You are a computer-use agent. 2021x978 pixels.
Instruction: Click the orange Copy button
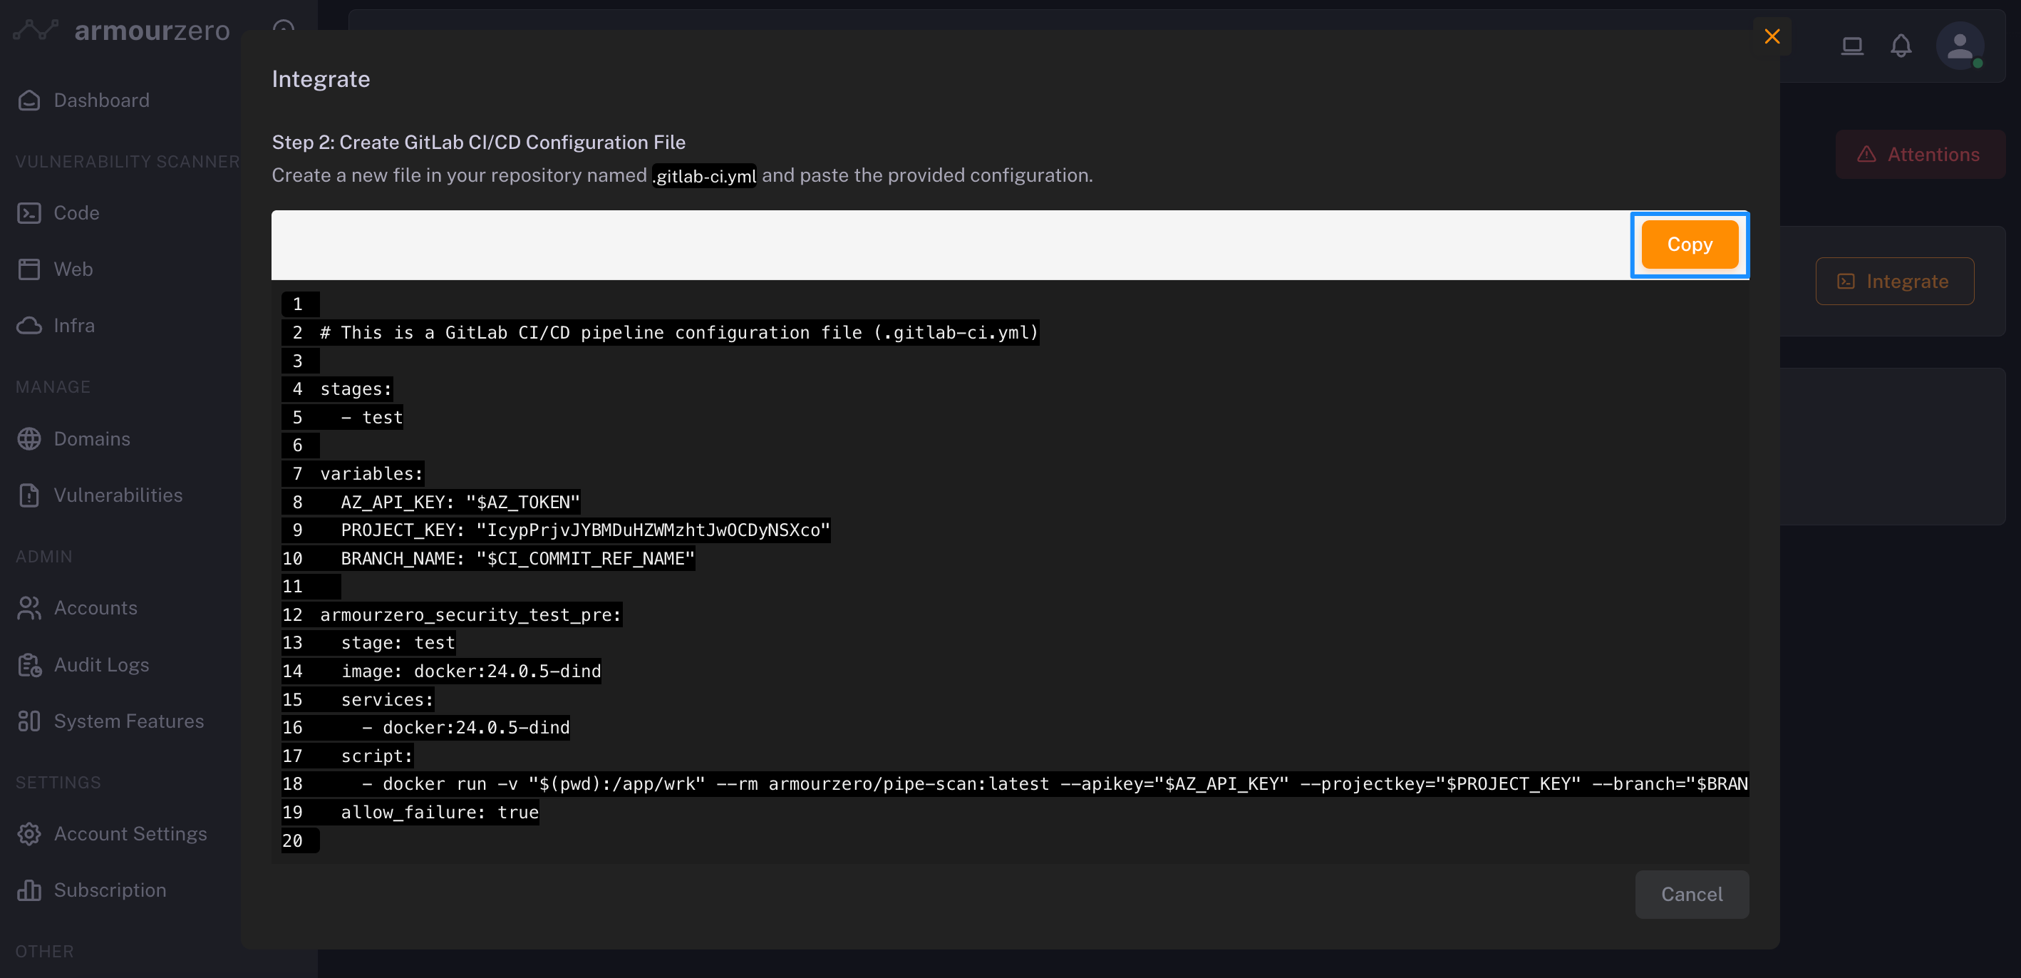[x=1689, y=245]
